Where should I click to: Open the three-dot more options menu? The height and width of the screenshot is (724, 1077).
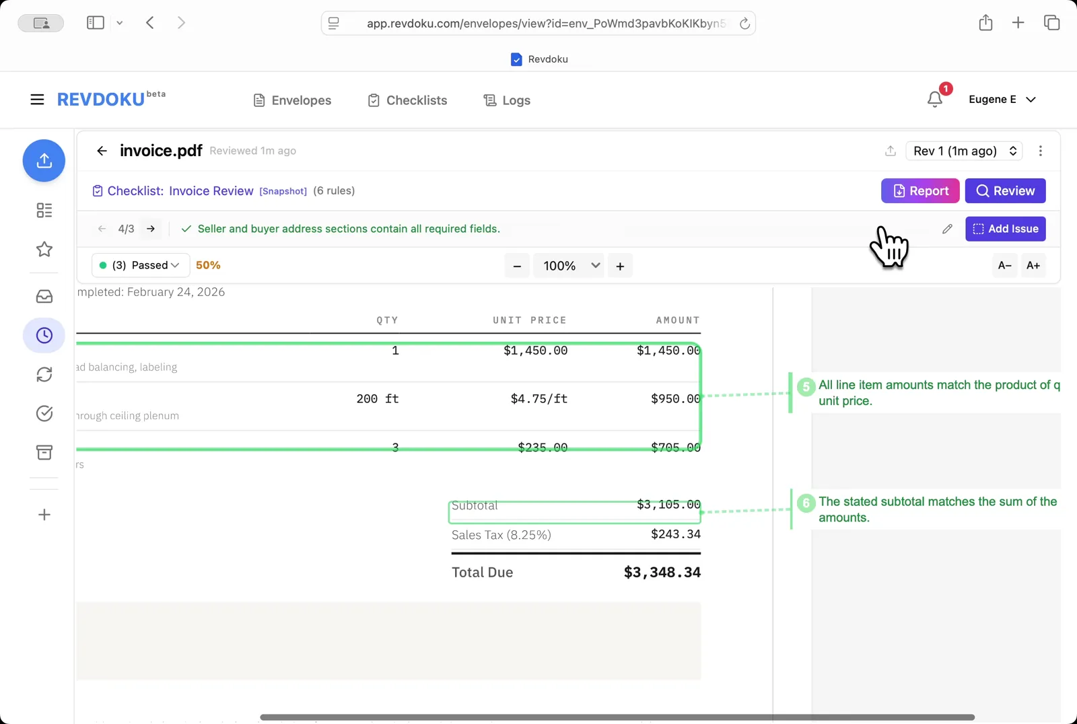click(x=1040, y=151)
